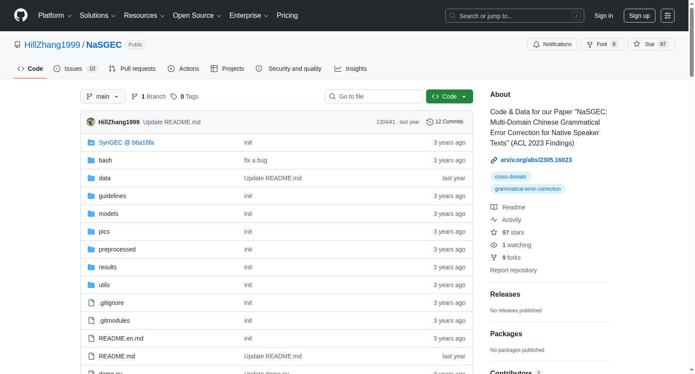Screen dimensions: 695x374
Task: Click the bash folder icon
Action: [x=91, y=160]
